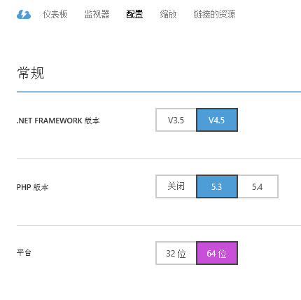Click the separator line above PHP 版本
Image resolution: width=301 pixels, height=300 pixels.
pyautogui.click(x=159, y=158)
